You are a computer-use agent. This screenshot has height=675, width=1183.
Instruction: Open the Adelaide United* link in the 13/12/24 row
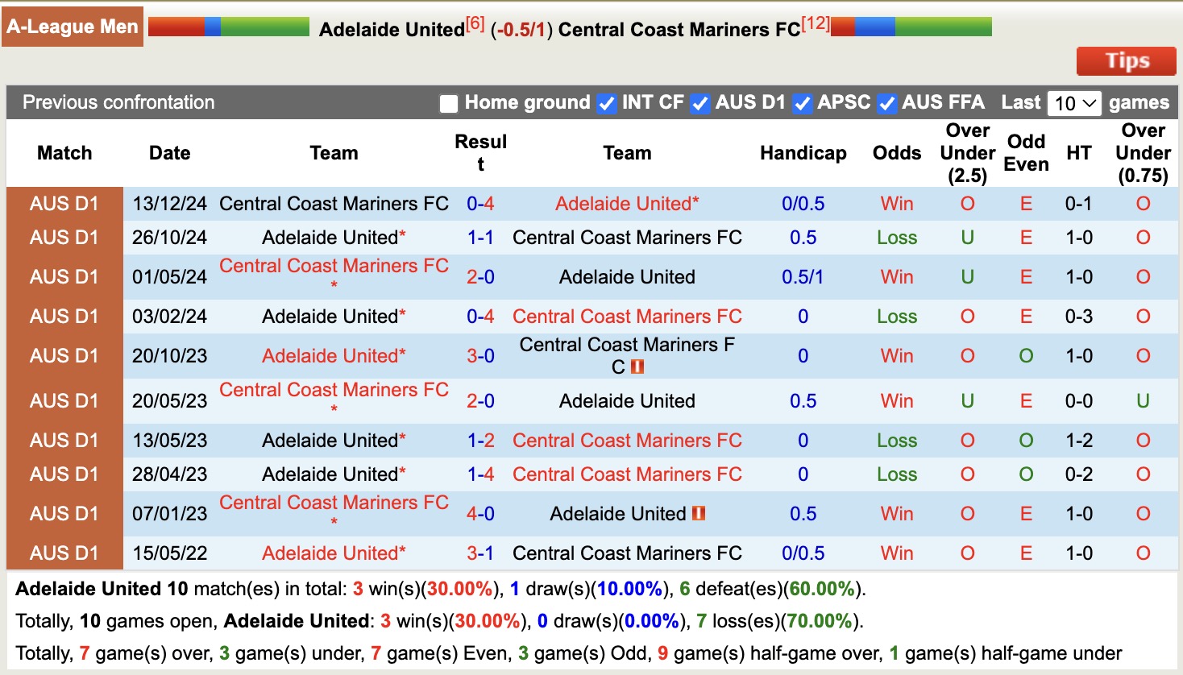pyautogui.click(x=626, y=204)
